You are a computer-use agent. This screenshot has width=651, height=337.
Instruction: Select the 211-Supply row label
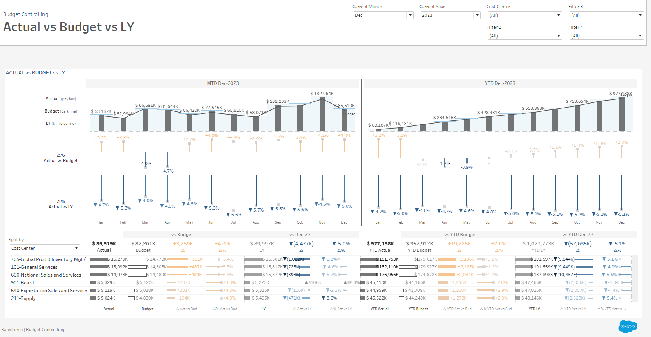tap(23, 298)
